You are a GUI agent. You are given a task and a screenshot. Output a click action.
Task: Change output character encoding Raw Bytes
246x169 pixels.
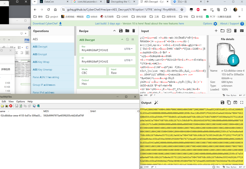coord(229,167)
